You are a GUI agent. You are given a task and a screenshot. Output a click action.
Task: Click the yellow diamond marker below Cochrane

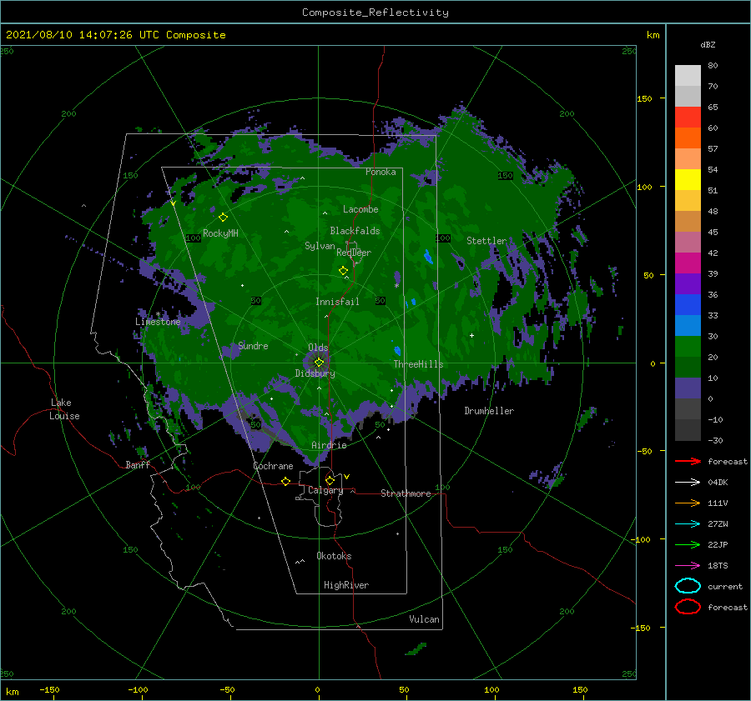tap(285, 481)
